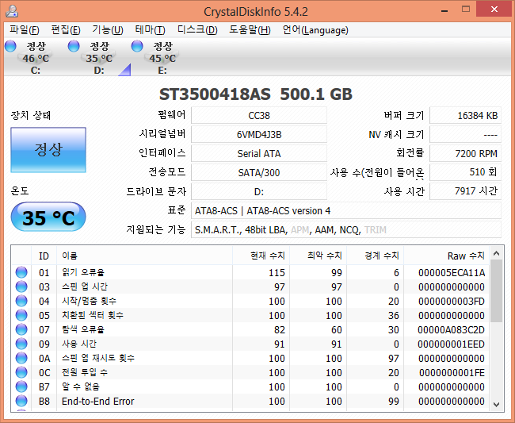Click the disk model title ST3500418AS 500.1 GB
Image resolution: width=515 pixels, height=423 pixels.
pyautogui.click(x=256, y=94)
